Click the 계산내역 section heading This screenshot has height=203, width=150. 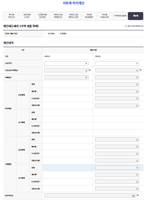point(8,43)
